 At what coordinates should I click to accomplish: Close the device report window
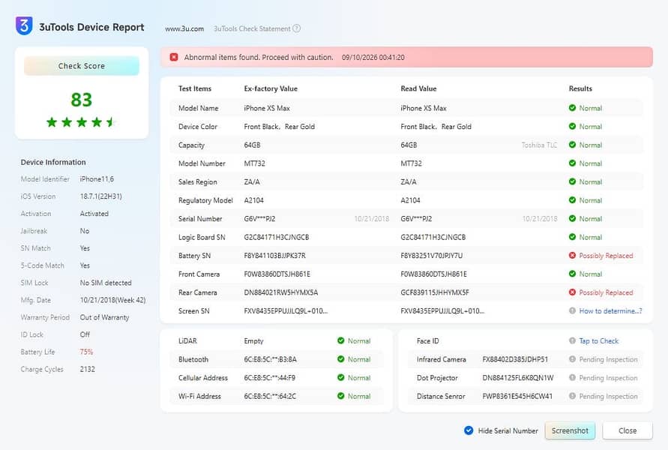(627, 430)
